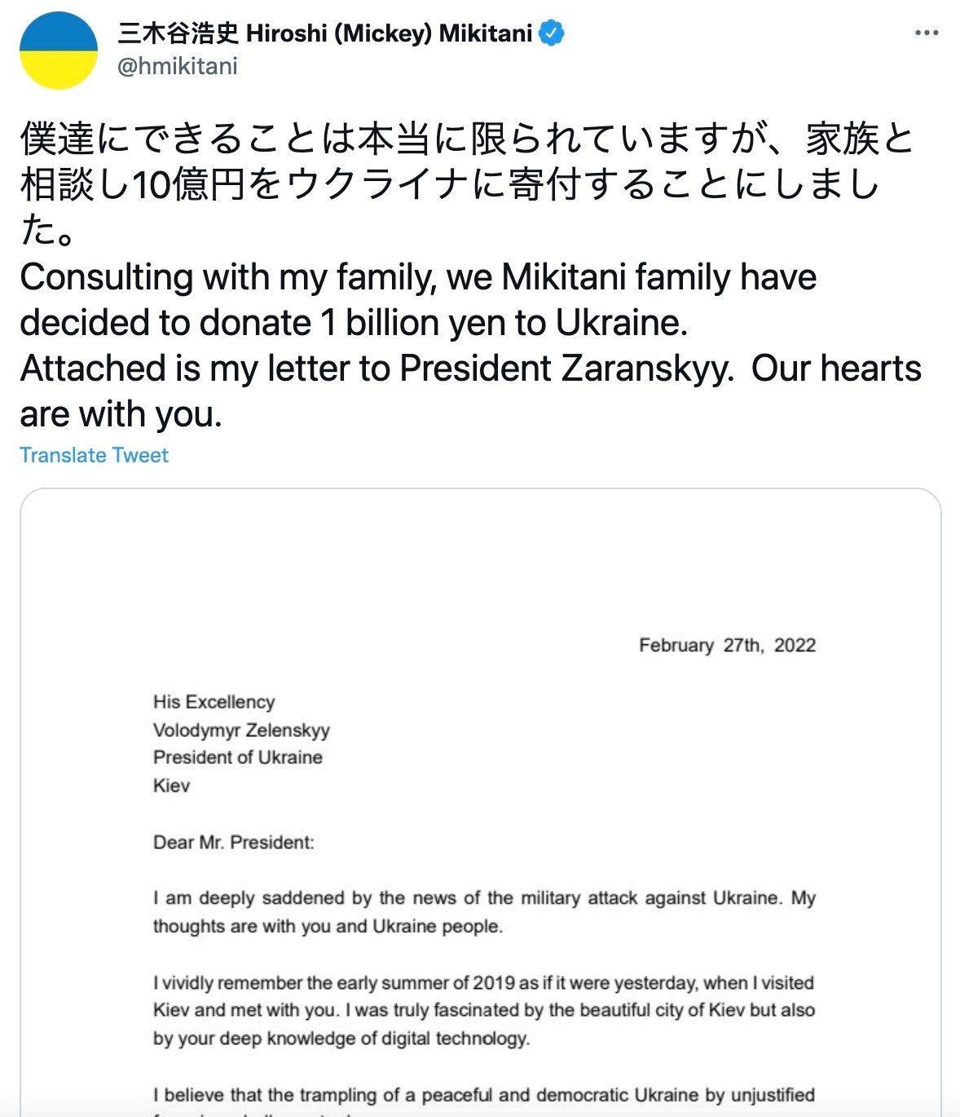Viewport: 960px width, 1117px height.
Task: Click the 'I believe that the trampling' line
Action: point(484,1095)
